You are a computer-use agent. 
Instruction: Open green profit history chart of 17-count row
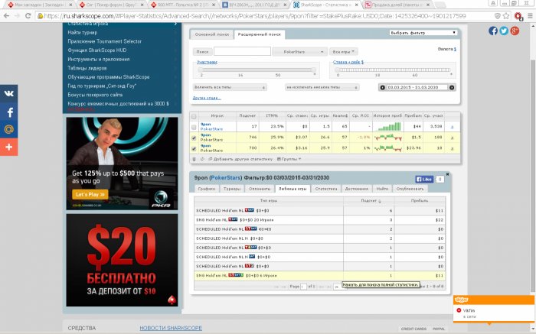tap(387, 127)
